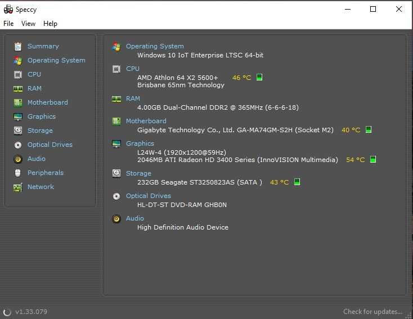The height and width of the screenshot is (319, 413).
Task: Click the 4.00GB Dual-Channel DDR2 line
Action: [x=218, y=107]
